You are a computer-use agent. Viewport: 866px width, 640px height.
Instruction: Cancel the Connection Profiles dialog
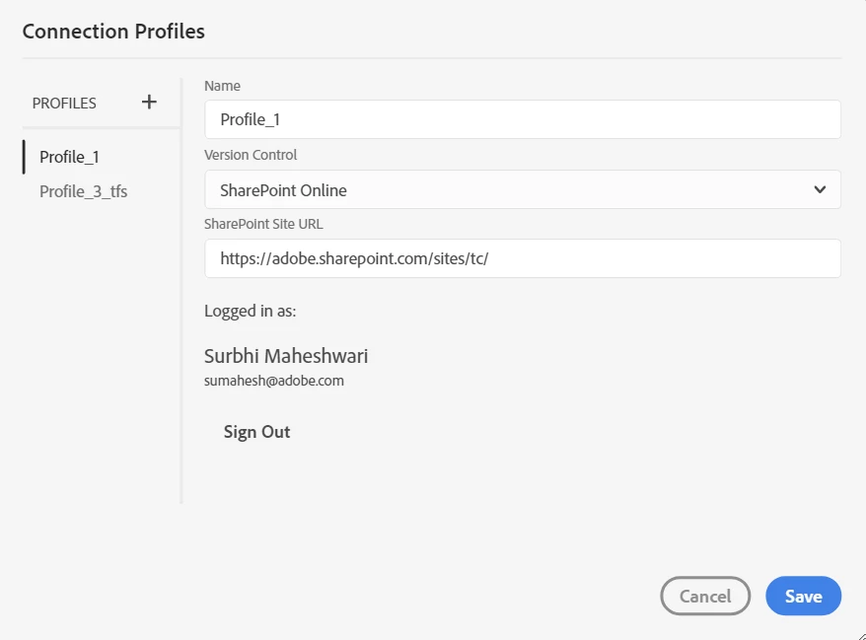(705, 596)
